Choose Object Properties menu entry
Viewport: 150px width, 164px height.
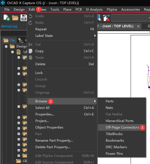(62, 128)
